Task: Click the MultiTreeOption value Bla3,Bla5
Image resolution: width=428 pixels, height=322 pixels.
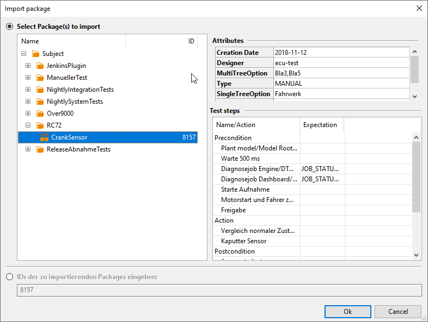Action: point(288,73)
